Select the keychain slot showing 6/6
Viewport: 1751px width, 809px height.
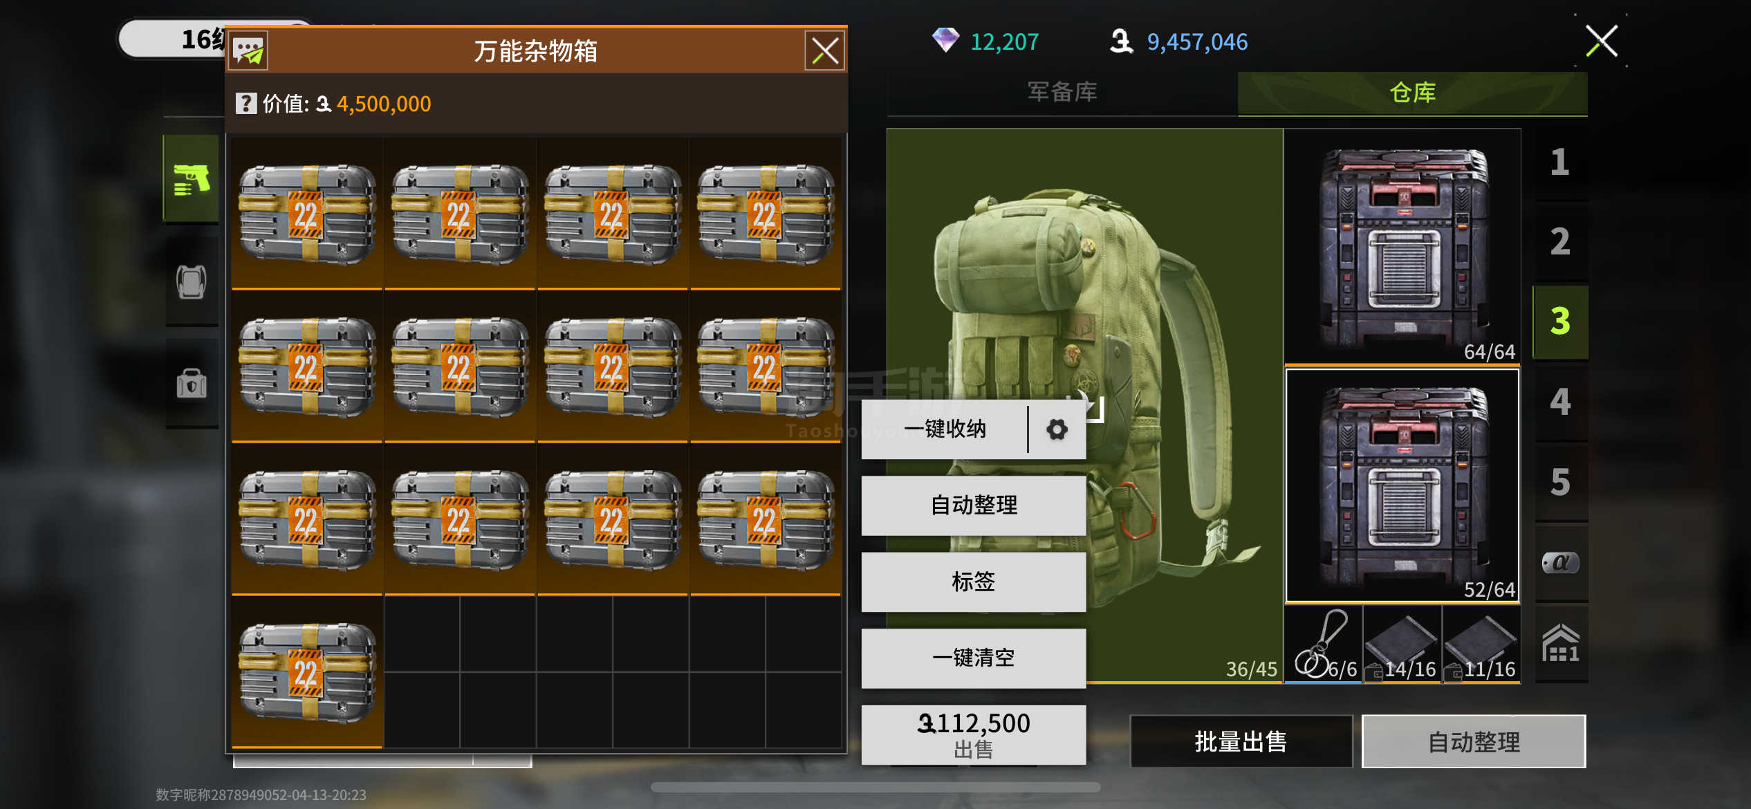click(1324, 644)
